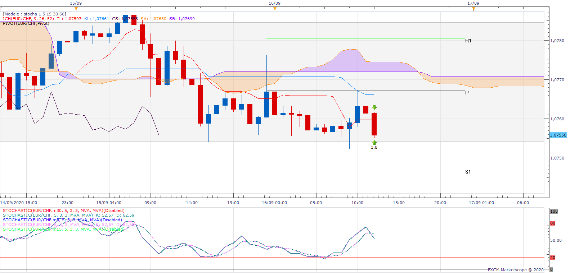Viewport: 570px width, 273px height.
Task: Select the red STOCHASTIC EUR/CHF.m30 disabled label
Action: [x=64, y=210]
